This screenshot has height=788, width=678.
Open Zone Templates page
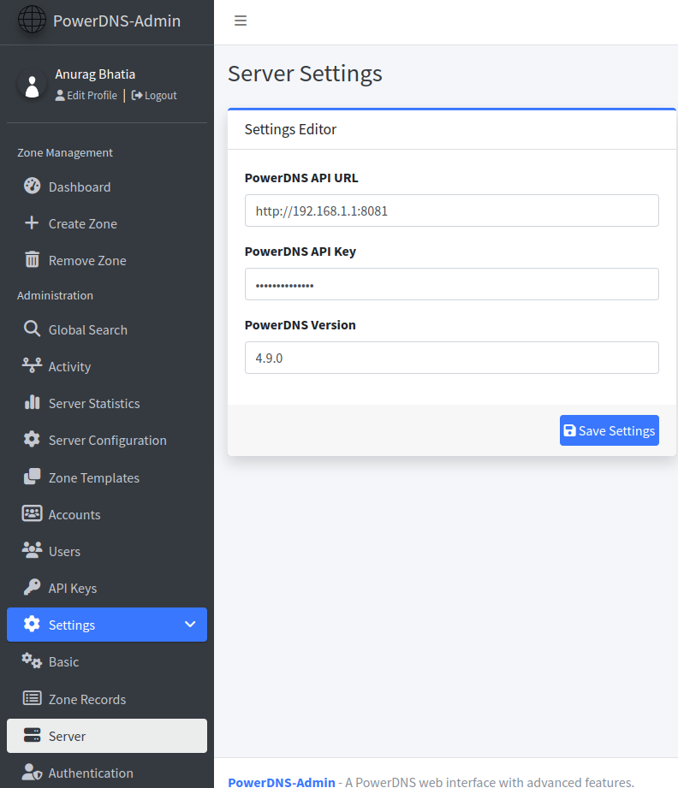coord(107,477)
